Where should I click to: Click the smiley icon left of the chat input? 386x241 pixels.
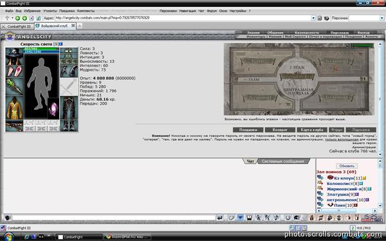pyautogui.click(x=7, y=218)
